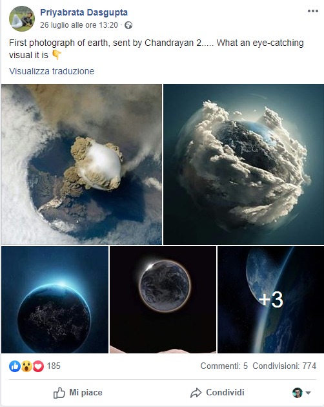Click the wow face reaction icon
This screenshot has height=407, width=324.
coord(26,366)
